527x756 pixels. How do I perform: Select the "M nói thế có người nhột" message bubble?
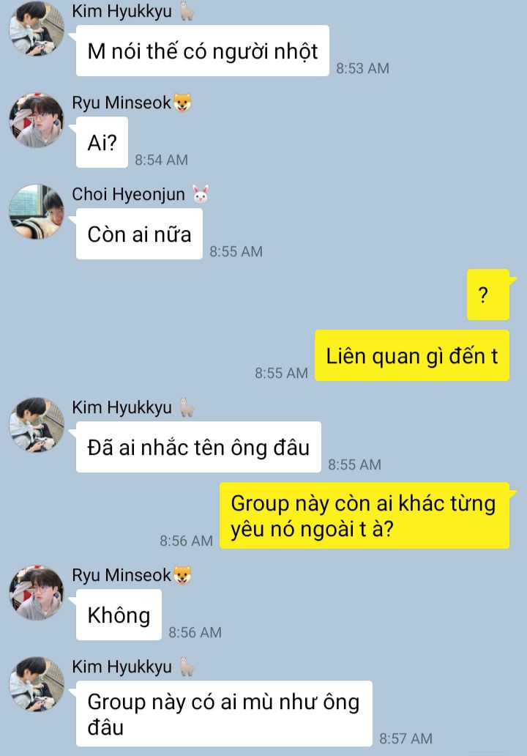pos(202,51)
